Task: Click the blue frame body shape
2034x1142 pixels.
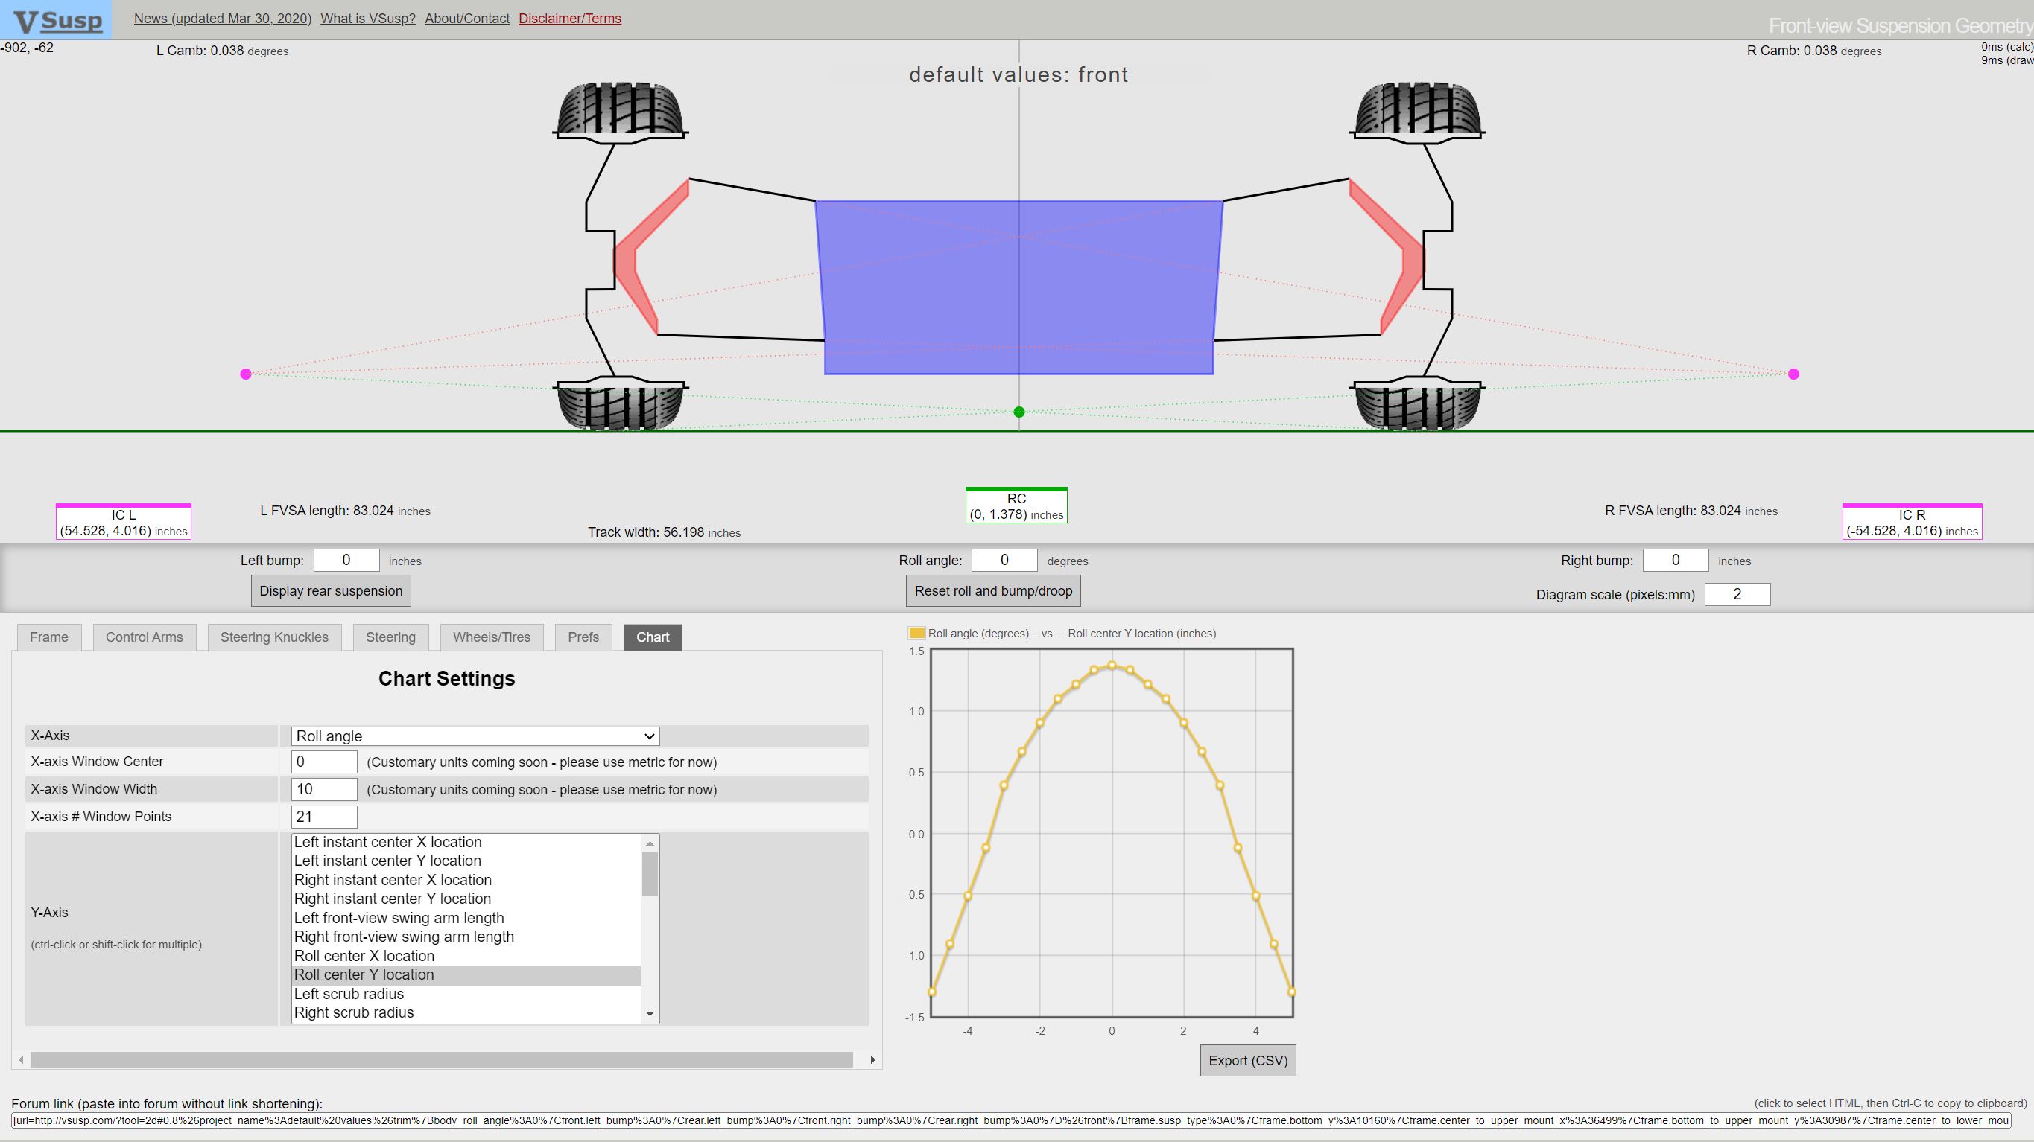Action: [1018, 288]
